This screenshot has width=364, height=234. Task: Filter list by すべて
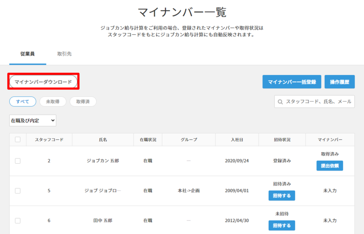[x=22, y=102]
